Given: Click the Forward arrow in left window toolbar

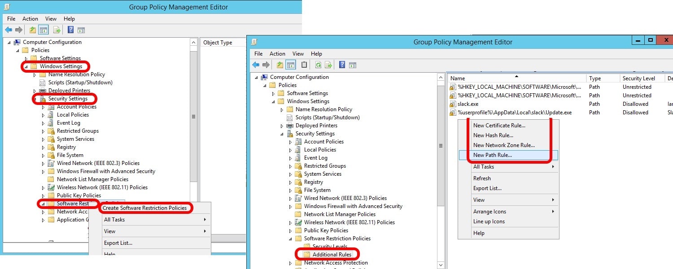Looking at the screenshot, I should [19, 30].
